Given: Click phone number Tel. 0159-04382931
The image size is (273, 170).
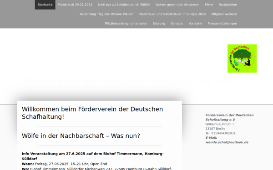Looking at the screenshot, I should pos(220,133).
